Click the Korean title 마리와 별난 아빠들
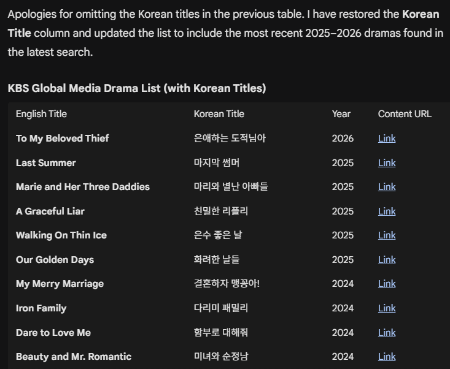 231,187
